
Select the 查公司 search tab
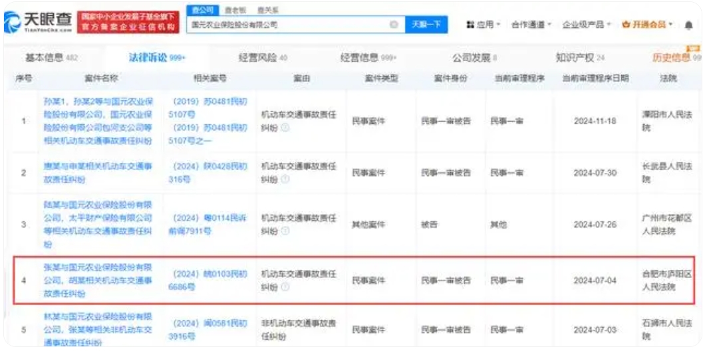point(203,10)
